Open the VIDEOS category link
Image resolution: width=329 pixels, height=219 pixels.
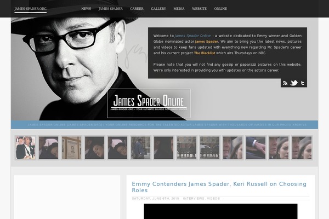point(213,198)
